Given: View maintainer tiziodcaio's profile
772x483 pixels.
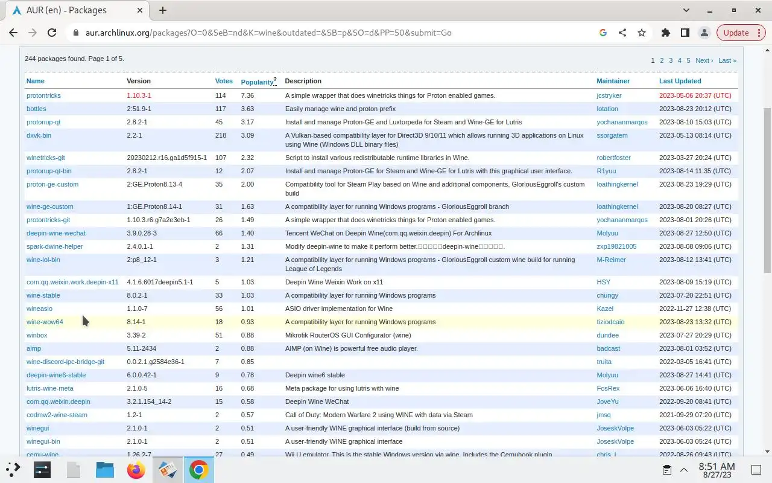Looking at the screenshot, I should [x=610, y=322].
